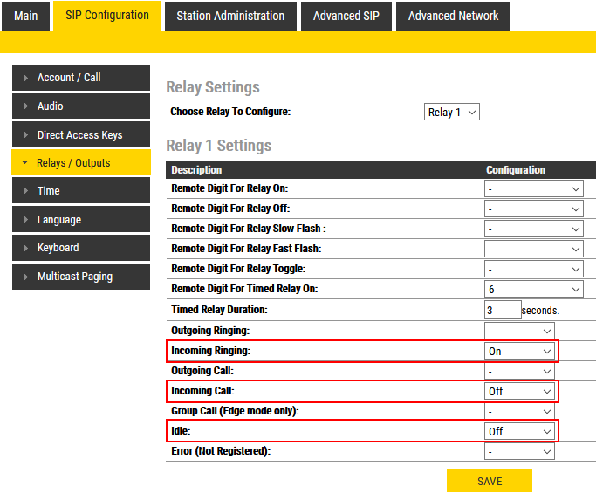
Task: Open the Incoming Ringing dropdown
Action: [x=519, y=351]
